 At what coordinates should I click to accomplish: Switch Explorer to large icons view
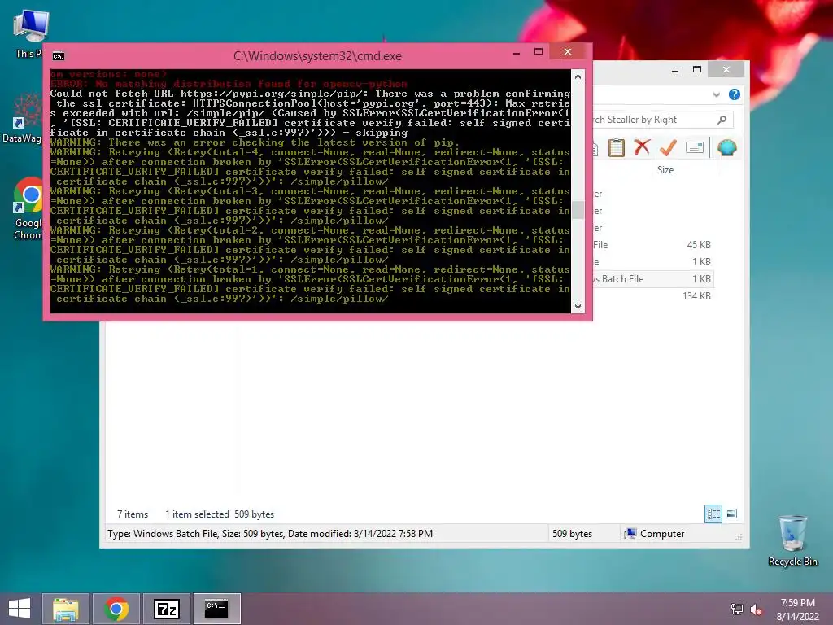[731, 514]
